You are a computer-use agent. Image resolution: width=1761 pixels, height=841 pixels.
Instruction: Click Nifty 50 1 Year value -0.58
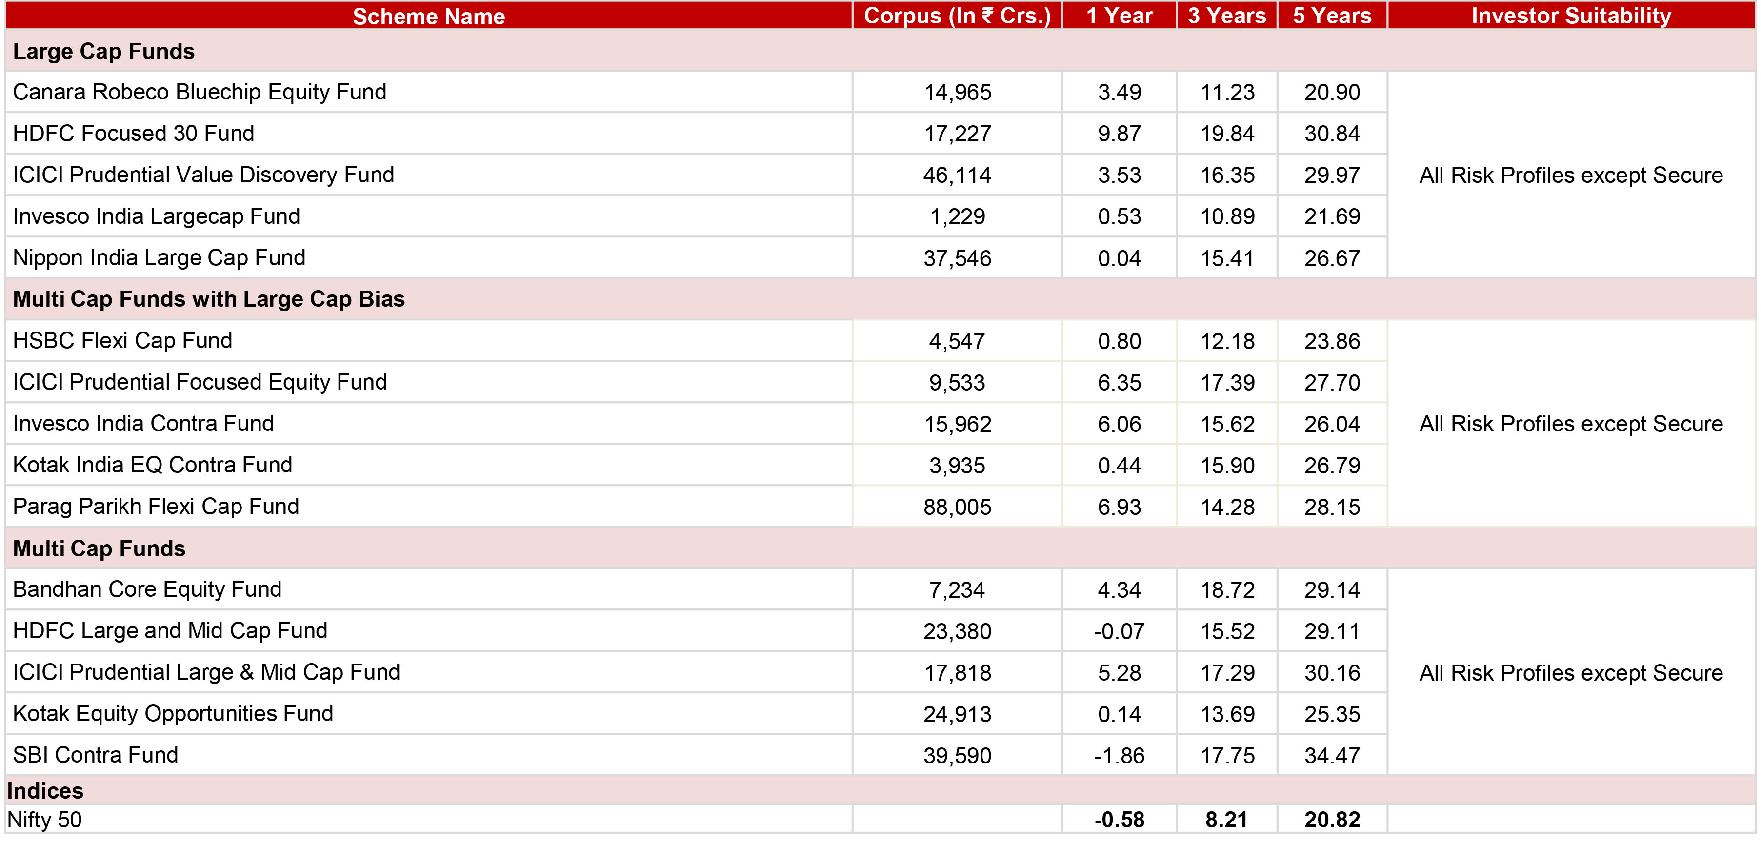(x=1119, y=820)
